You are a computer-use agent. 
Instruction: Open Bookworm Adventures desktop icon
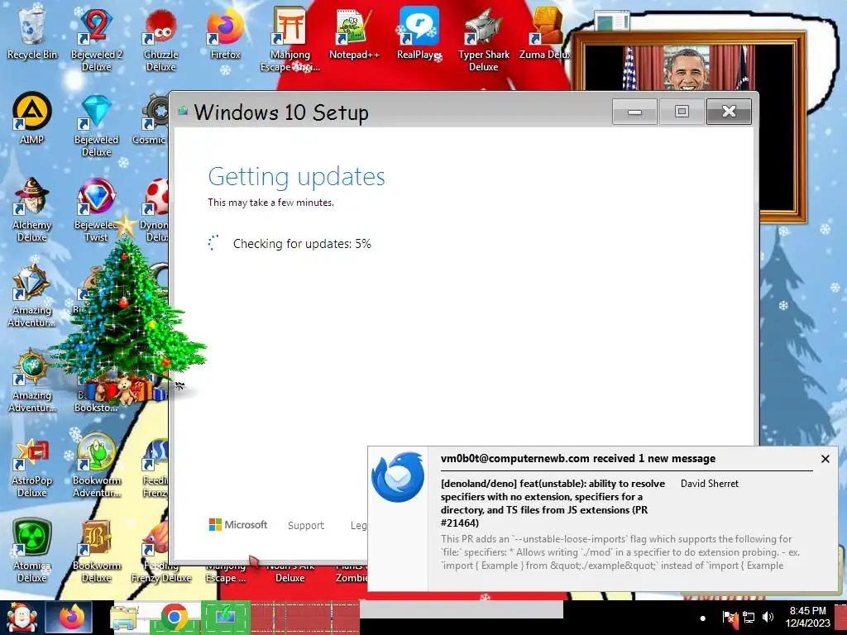(x=96, y=466)
